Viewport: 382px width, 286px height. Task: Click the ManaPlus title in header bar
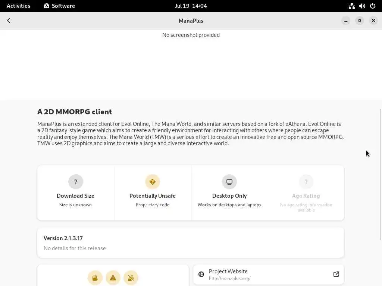tap(191, 21)
